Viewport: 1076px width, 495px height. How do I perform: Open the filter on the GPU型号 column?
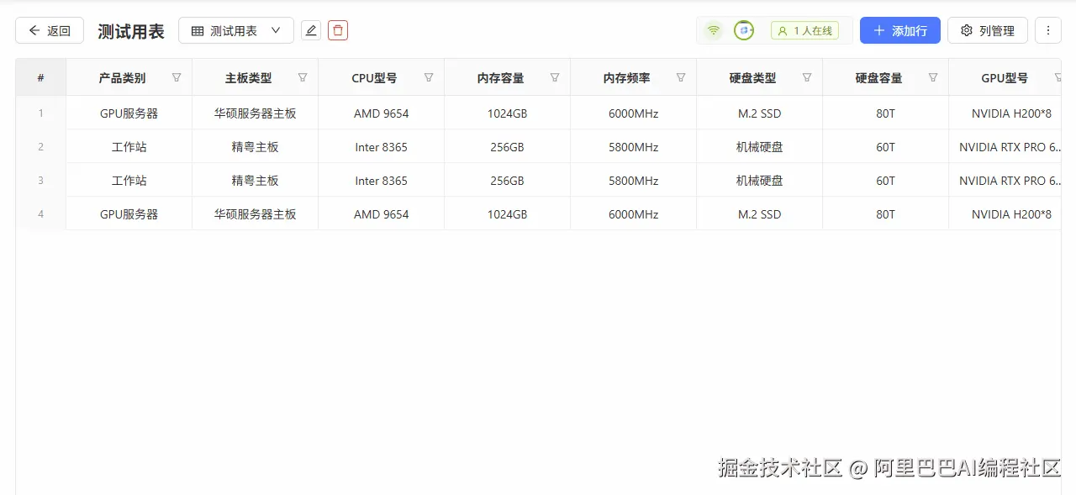(x=1057, y=76)
